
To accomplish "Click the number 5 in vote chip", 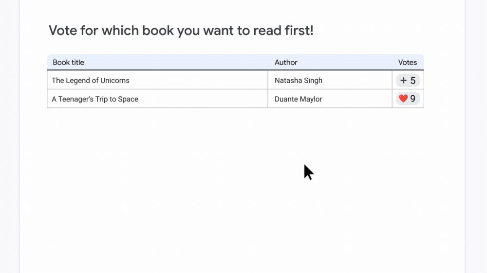I will pyautogui.click(x=412, y=81).
